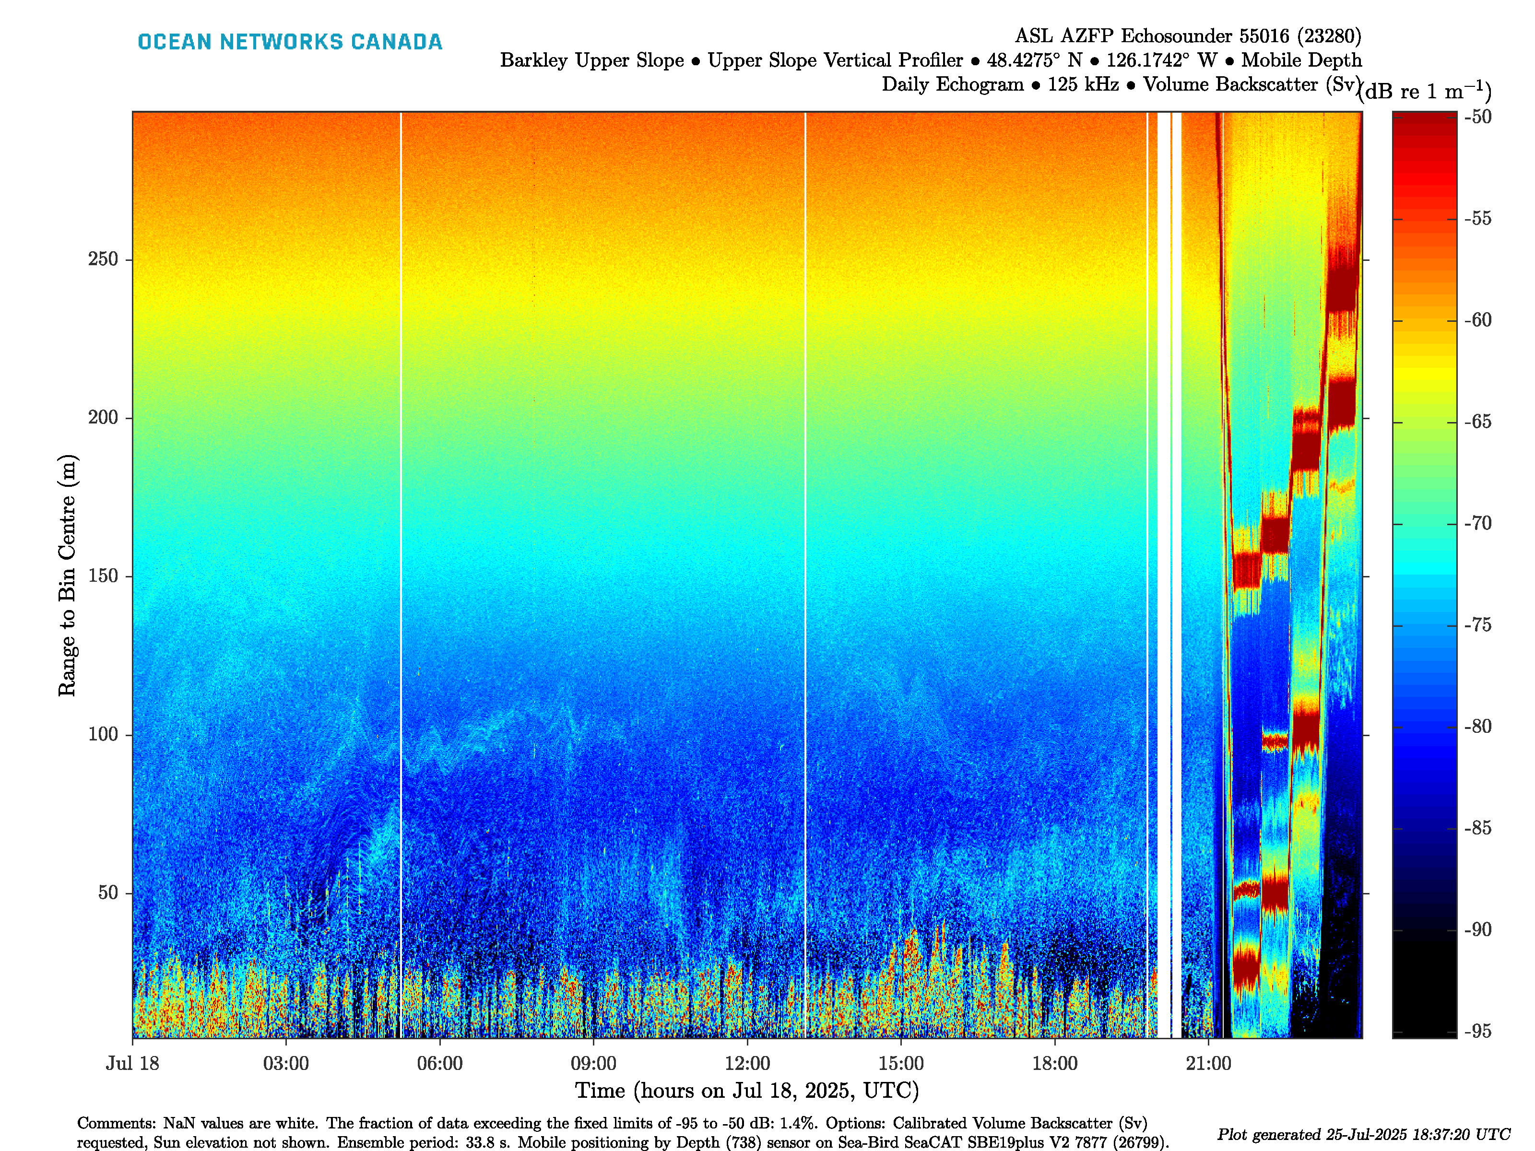Click the 'Jul 18' x-axis tick label

click(132, 1064)
